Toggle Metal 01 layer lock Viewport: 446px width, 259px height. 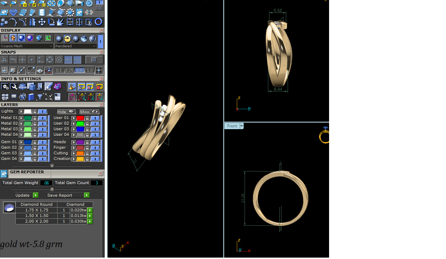pos(35,118)
